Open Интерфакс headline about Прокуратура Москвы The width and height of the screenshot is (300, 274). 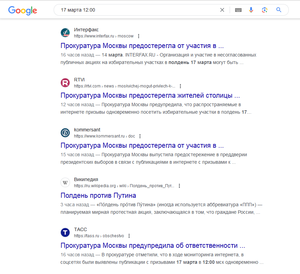142,46
